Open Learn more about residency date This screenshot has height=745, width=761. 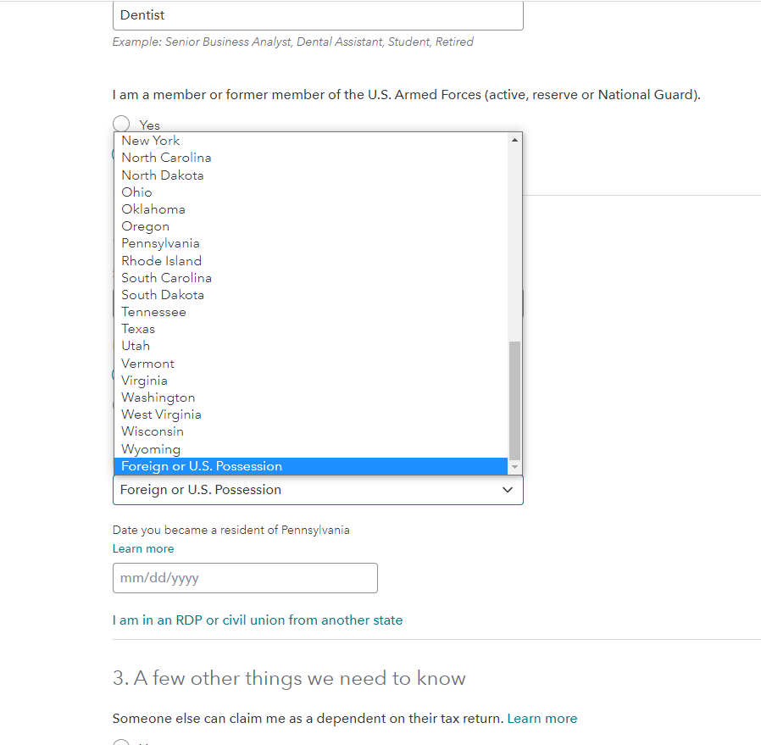pos(143,548)
